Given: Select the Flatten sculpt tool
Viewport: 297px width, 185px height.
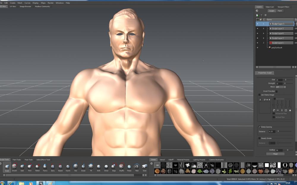Looking at the screenshot, I should (37, 167).
